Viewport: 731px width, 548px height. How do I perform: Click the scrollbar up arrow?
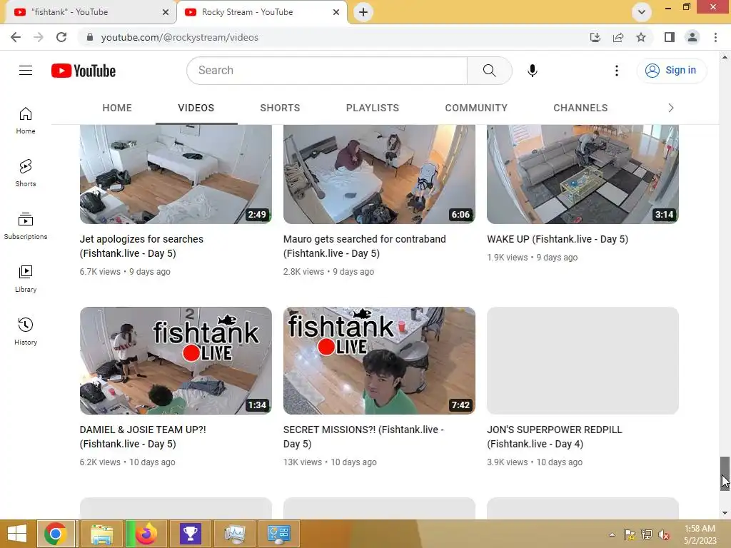(x=724, y=57)
